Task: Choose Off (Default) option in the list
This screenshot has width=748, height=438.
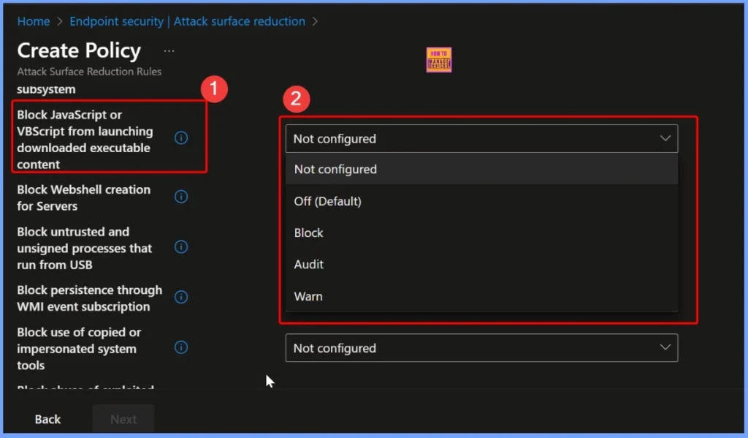Action: coord(327,201)
